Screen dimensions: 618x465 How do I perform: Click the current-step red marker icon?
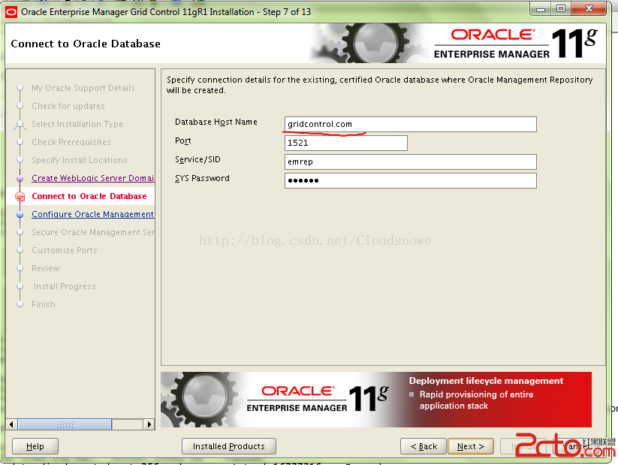(20, 196)
